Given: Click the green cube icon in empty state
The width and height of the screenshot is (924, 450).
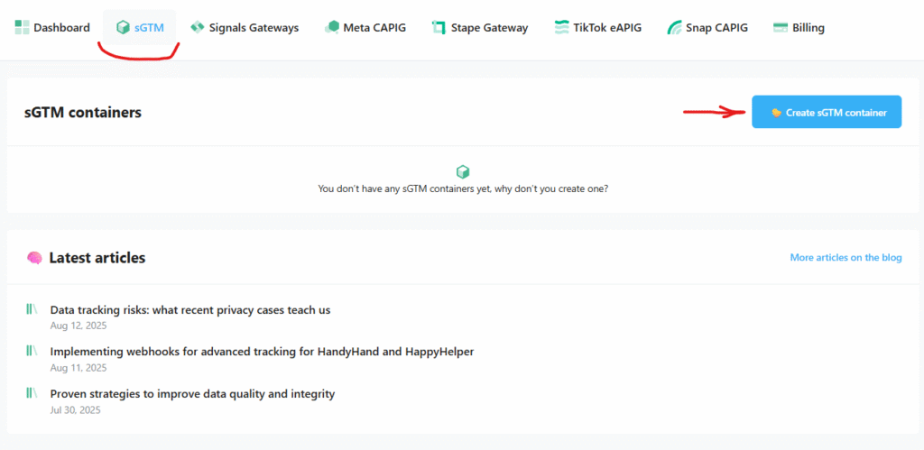Looking at the screenshot, I should [463, 172].
